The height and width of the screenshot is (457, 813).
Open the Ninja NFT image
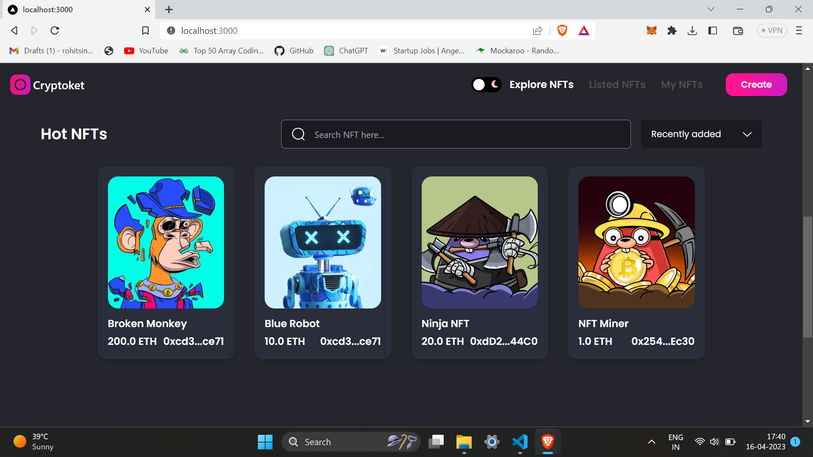(480, 242)
